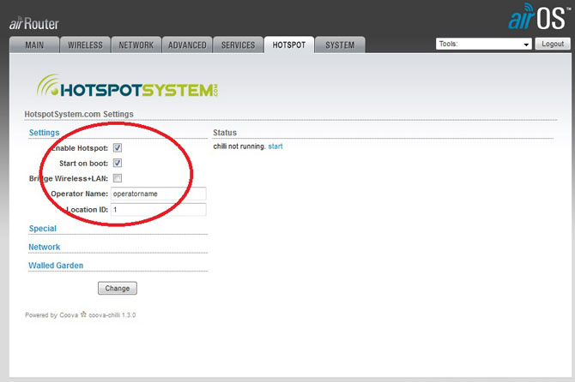This screenshot has height=382, width=575.
Task: Expand the Walled Garden section
Action: (56, 266)
